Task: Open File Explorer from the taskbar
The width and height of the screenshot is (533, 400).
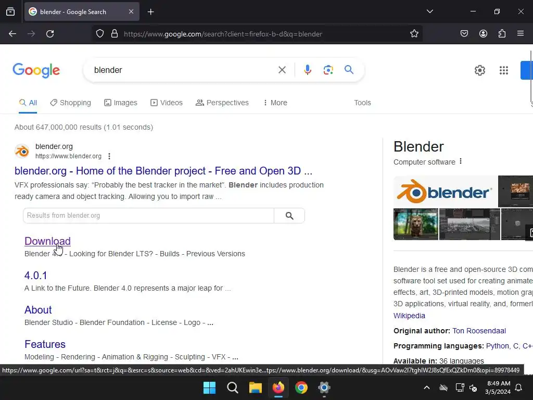Action: [255, 387]
